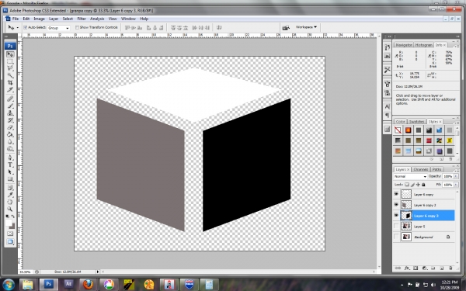Screen dimensions: 466x291
Task: Switch to the Paths tab
Action: coord(436,169)
